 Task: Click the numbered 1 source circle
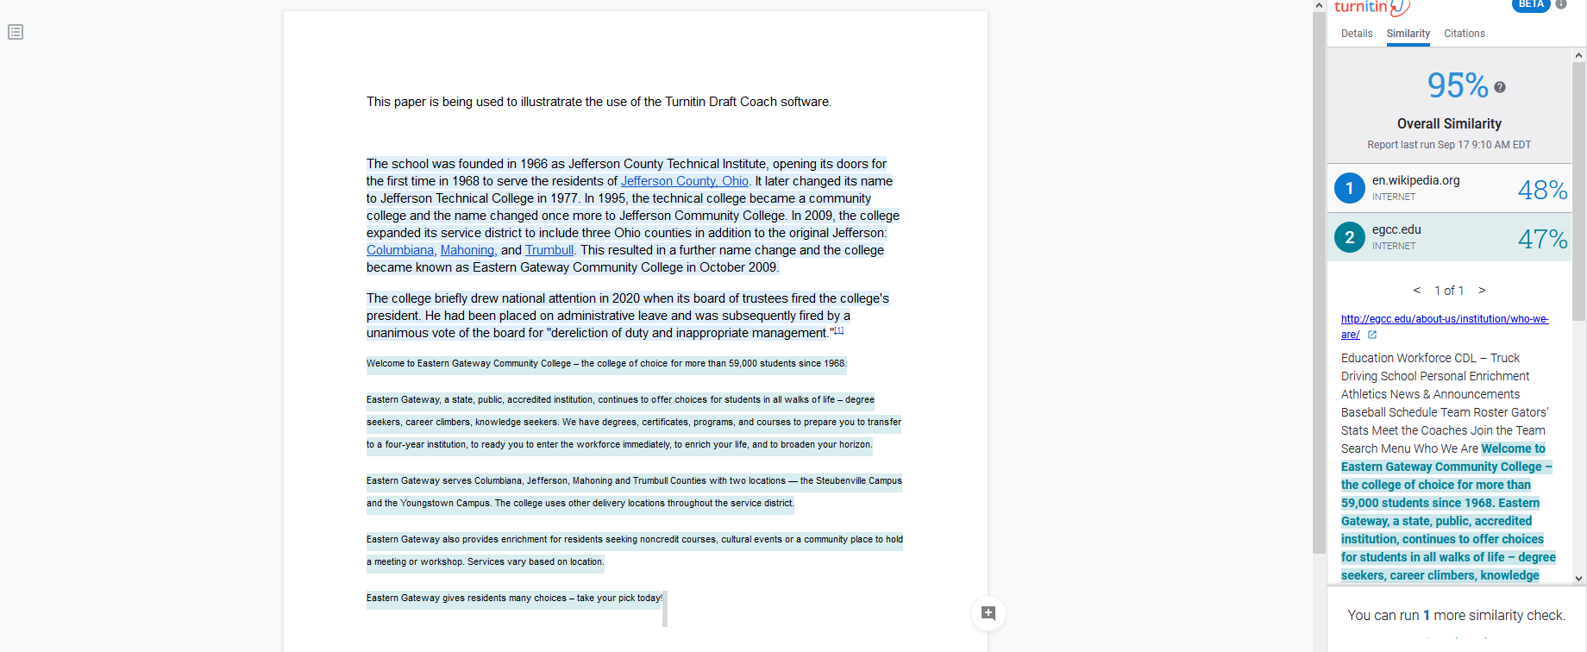coord(1350,188)
